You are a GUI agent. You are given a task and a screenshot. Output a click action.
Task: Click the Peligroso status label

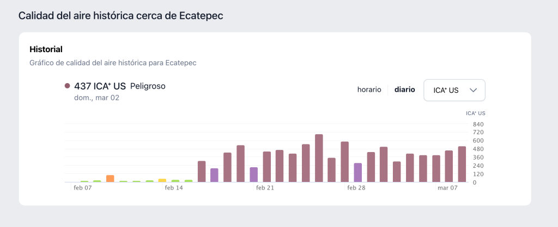coord(148,86)
